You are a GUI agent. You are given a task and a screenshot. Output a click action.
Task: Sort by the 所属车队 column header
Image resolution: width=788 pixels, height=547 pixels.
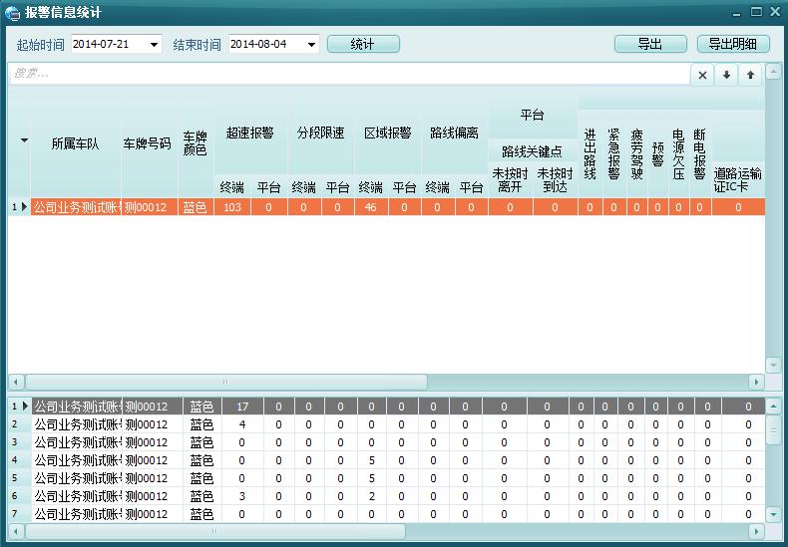[x=76, y=143]
